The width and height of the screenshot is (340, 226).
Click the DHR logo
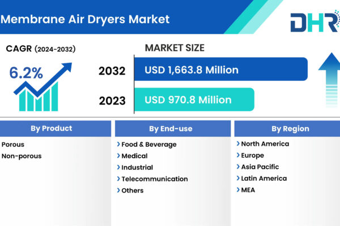point(315,21)
